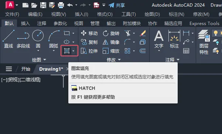Image resolution: width=222 pixels, height=134 pixels.
Task: Save the drawing with the floppy icon
Action: [43, 5]
